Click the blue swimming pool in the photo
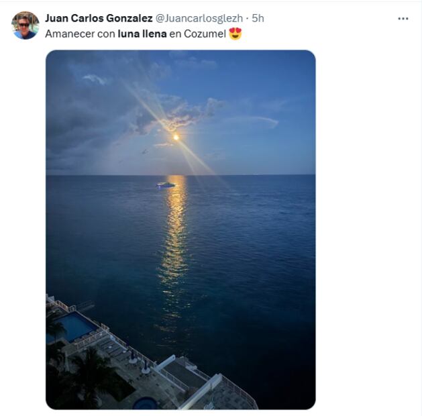The image size is (422, 416). click(x=74, y=326)
